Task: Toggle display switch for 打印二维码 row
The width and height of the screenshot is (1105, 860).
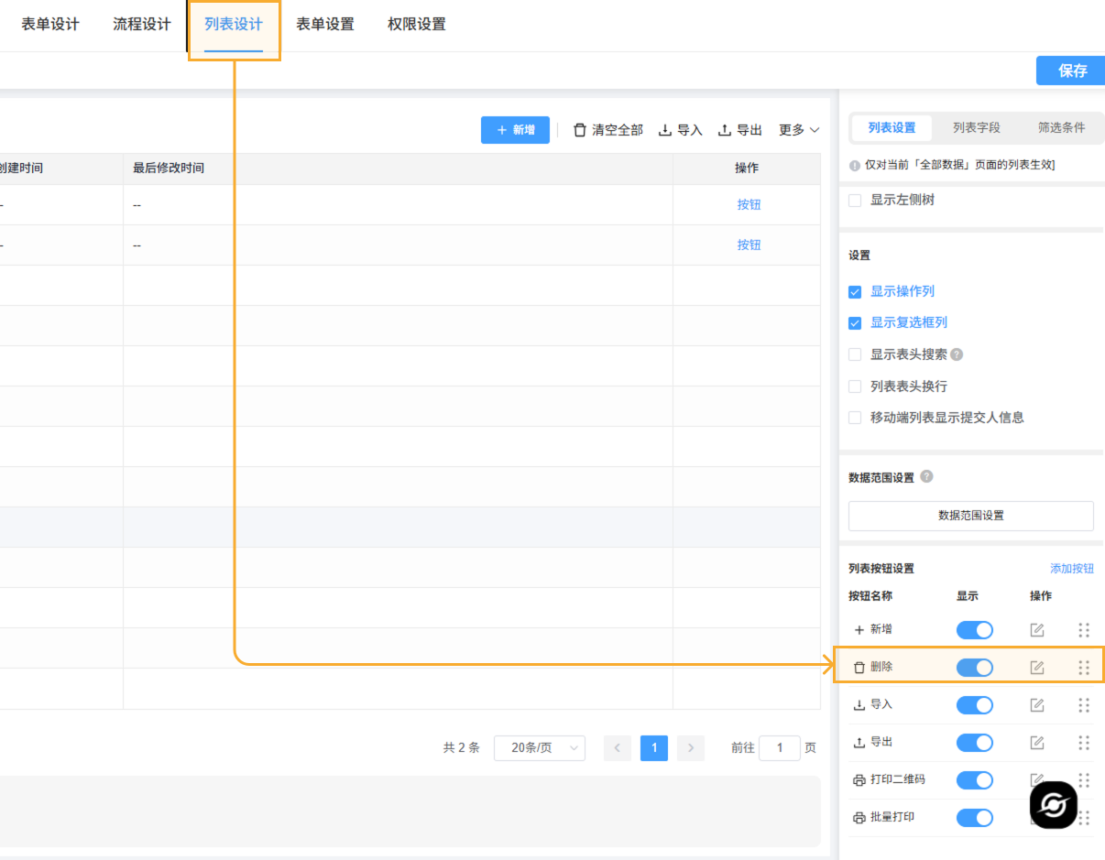Action: 975,780
